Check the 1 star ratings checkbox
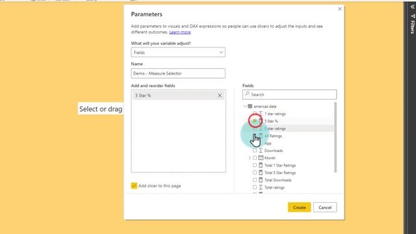Viewport: 416px width, 234px height. tap(255, 114)
